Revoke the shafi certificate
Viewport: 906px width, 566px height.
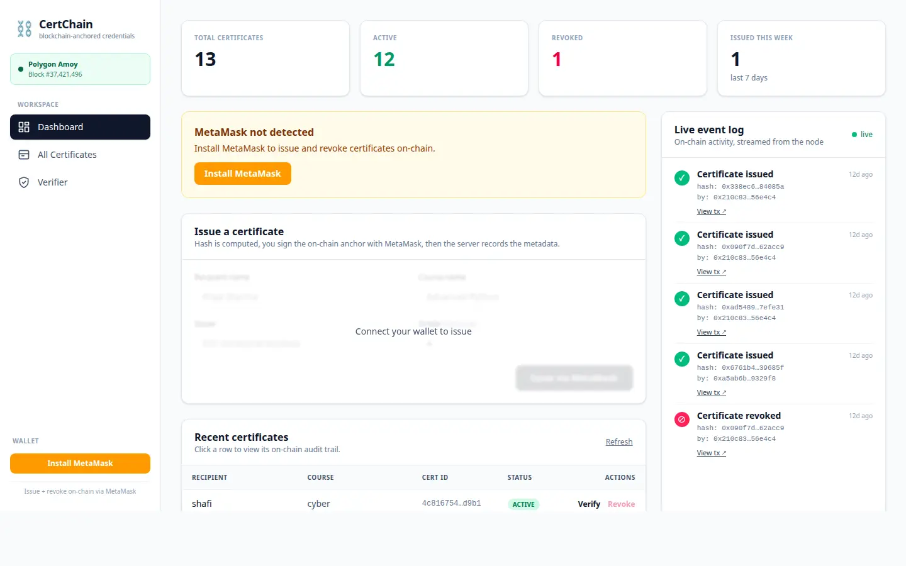(x=621, y=504)
